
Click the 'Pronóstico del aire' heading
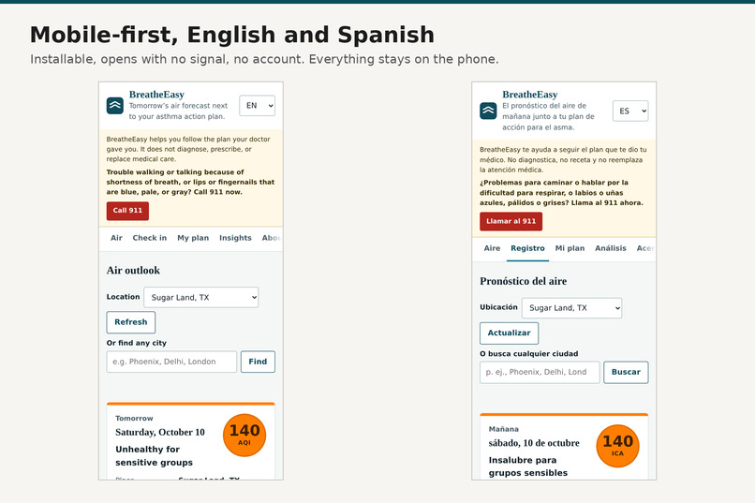(x=524, y=281)
